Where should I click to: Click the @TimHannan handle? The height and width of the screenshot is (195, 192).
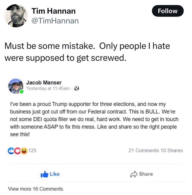(55, 21)
